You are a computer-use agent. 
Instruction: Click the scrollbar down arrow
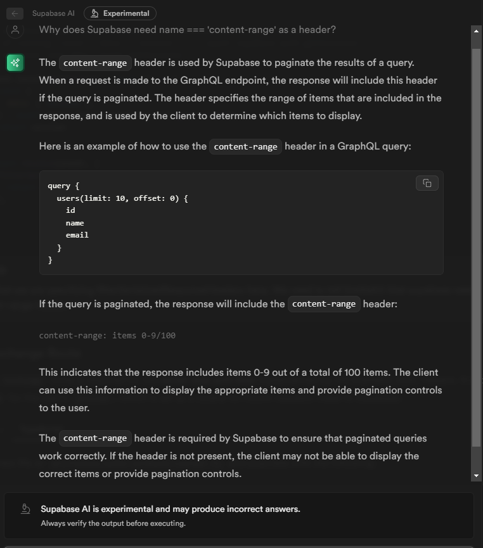click(x=477, y=475)
